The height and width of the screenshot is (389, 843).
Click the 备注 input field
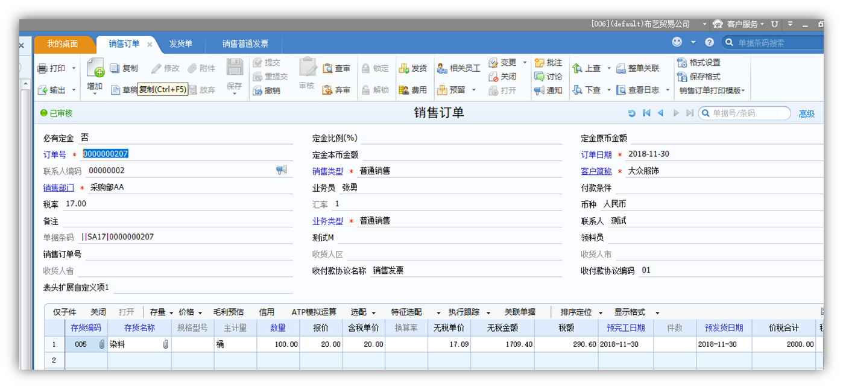[177, 221]
